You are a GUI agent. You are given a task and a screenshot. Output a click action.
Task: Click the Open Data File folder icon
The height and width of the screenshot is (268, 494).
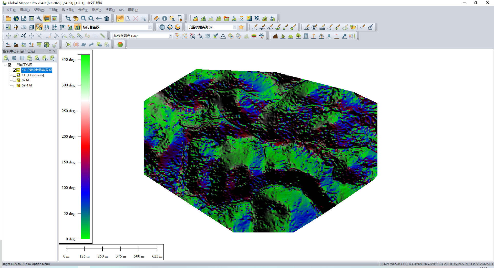click(x=8, y=18)
